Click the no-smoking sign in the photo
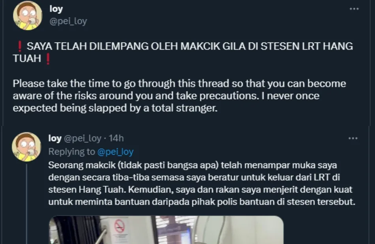This screenshot has height=244, width=375. tap(119, 226)
